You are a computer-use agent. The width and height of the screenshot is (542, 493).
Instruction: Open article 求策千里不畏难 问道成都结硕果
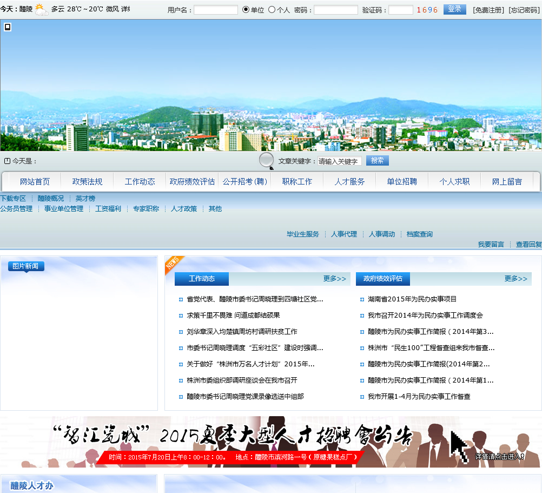tap(233, 315)
